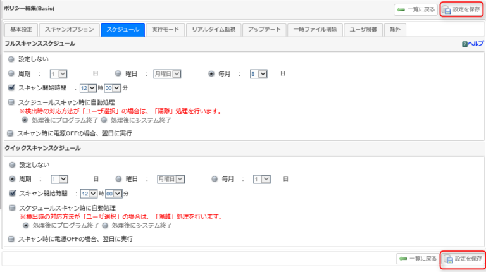Image resolution: width=486 pixels, height=272 pixels.
Task: Click the help question-mark icon
Action: pos(464,44)
